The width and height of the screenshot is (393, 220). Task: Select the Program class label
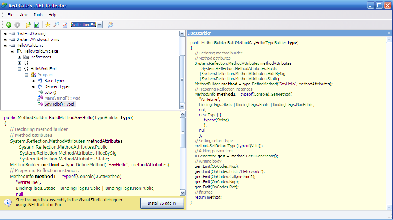click(x=45, y=75)
